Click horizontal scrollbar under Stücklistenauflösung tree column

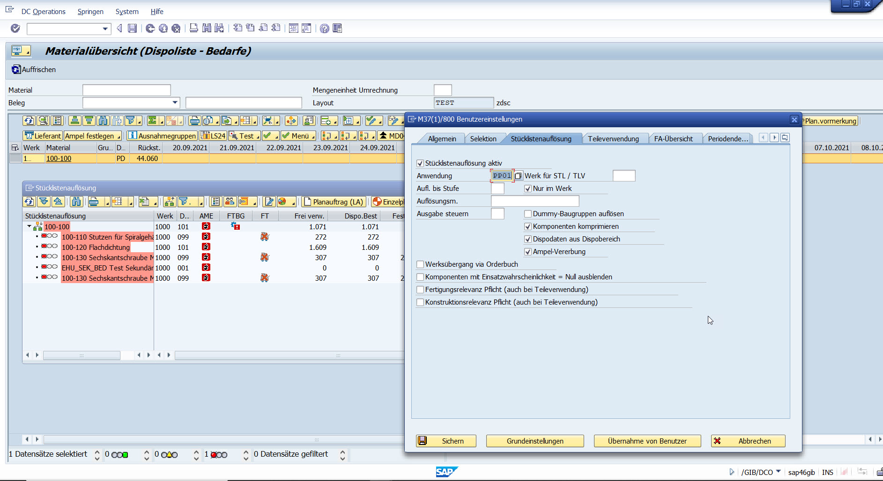[x=82, y=356]
